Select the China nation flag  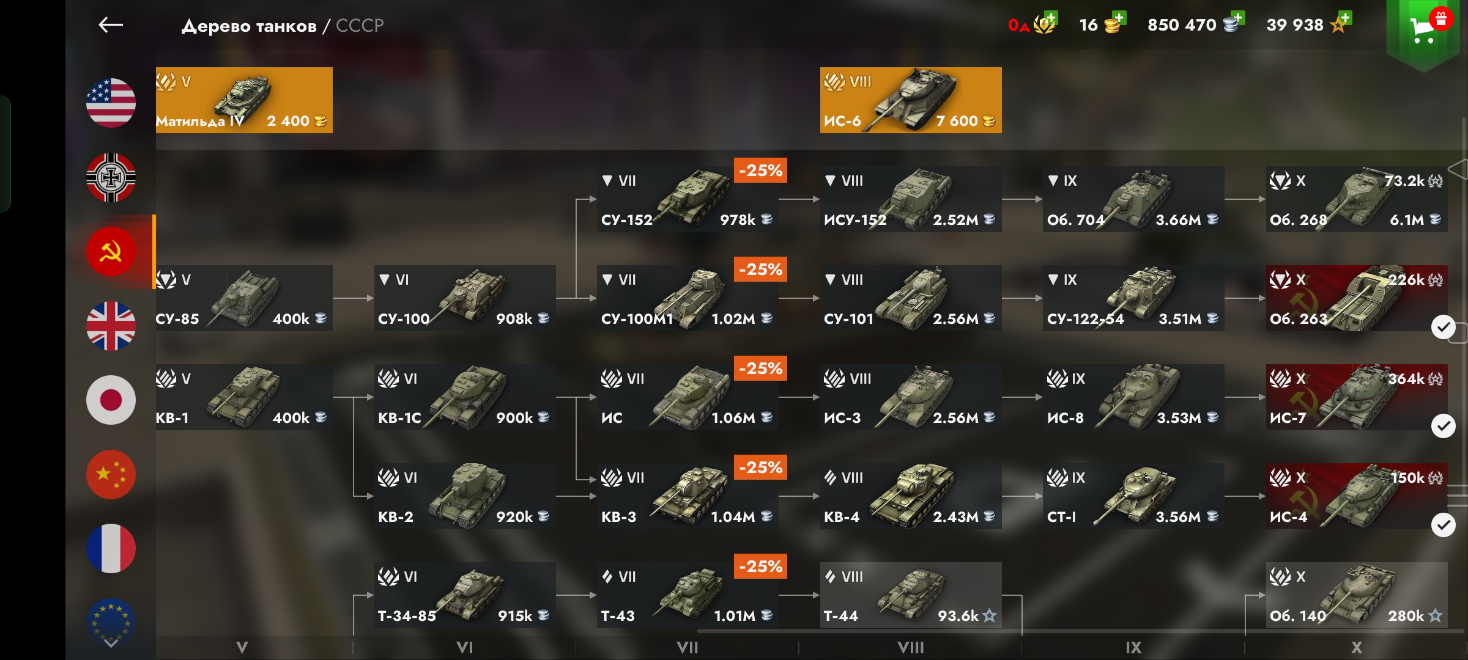pos(111,475)
